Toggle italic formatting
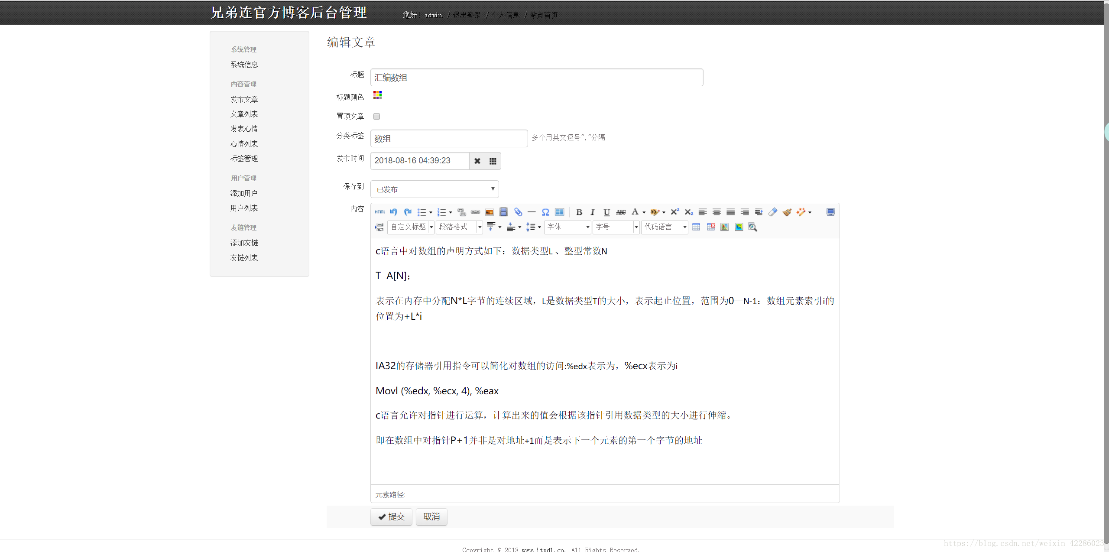 click(x=593, y=212)
